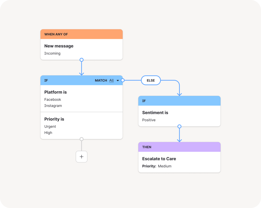Screen dimensions: 261x208
Task: Expand the Platform is condition section
Action: point(55,92)
